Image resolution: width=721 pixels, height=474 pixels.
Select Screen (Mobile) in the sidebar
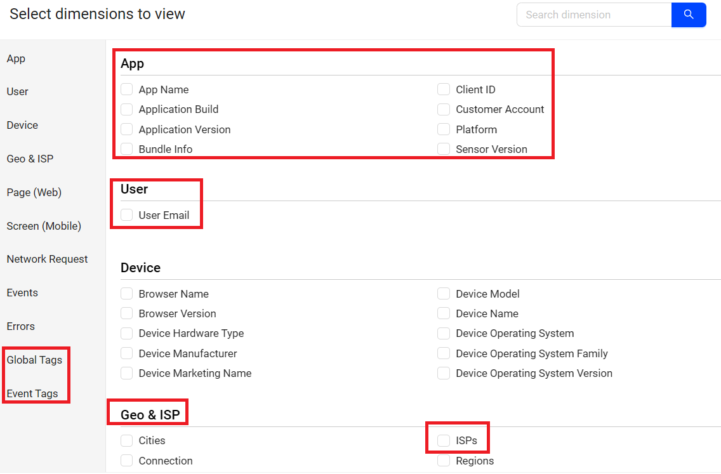pos(44,226)
